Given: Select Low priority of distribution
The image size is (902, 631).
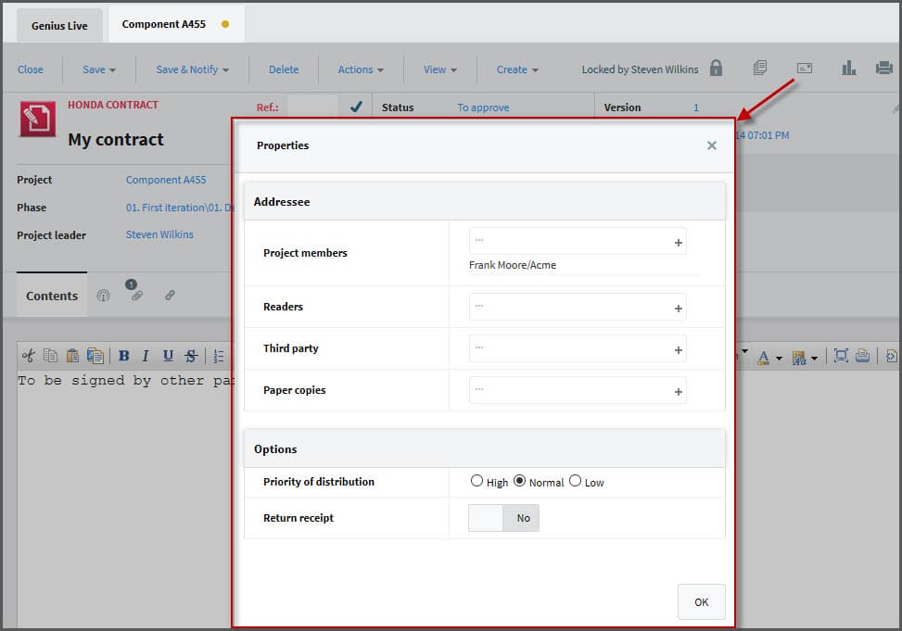Looking at the screenshot, I should (576, 481).
